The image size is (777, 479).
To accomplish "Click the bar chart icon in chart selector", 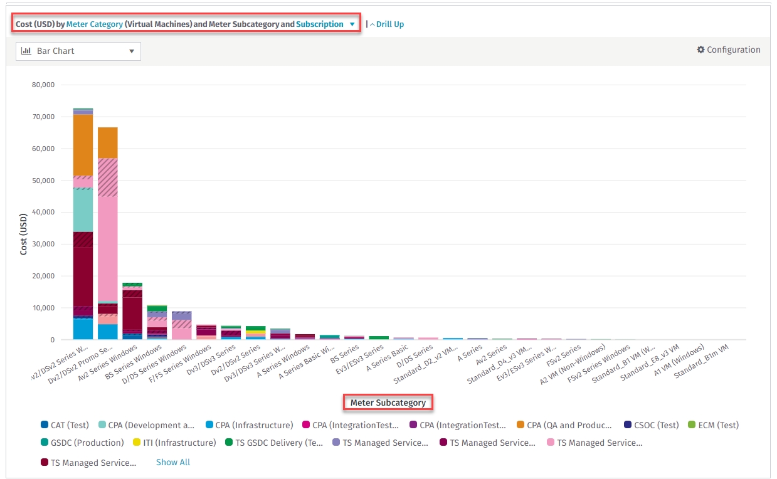I will pos(26,51).
